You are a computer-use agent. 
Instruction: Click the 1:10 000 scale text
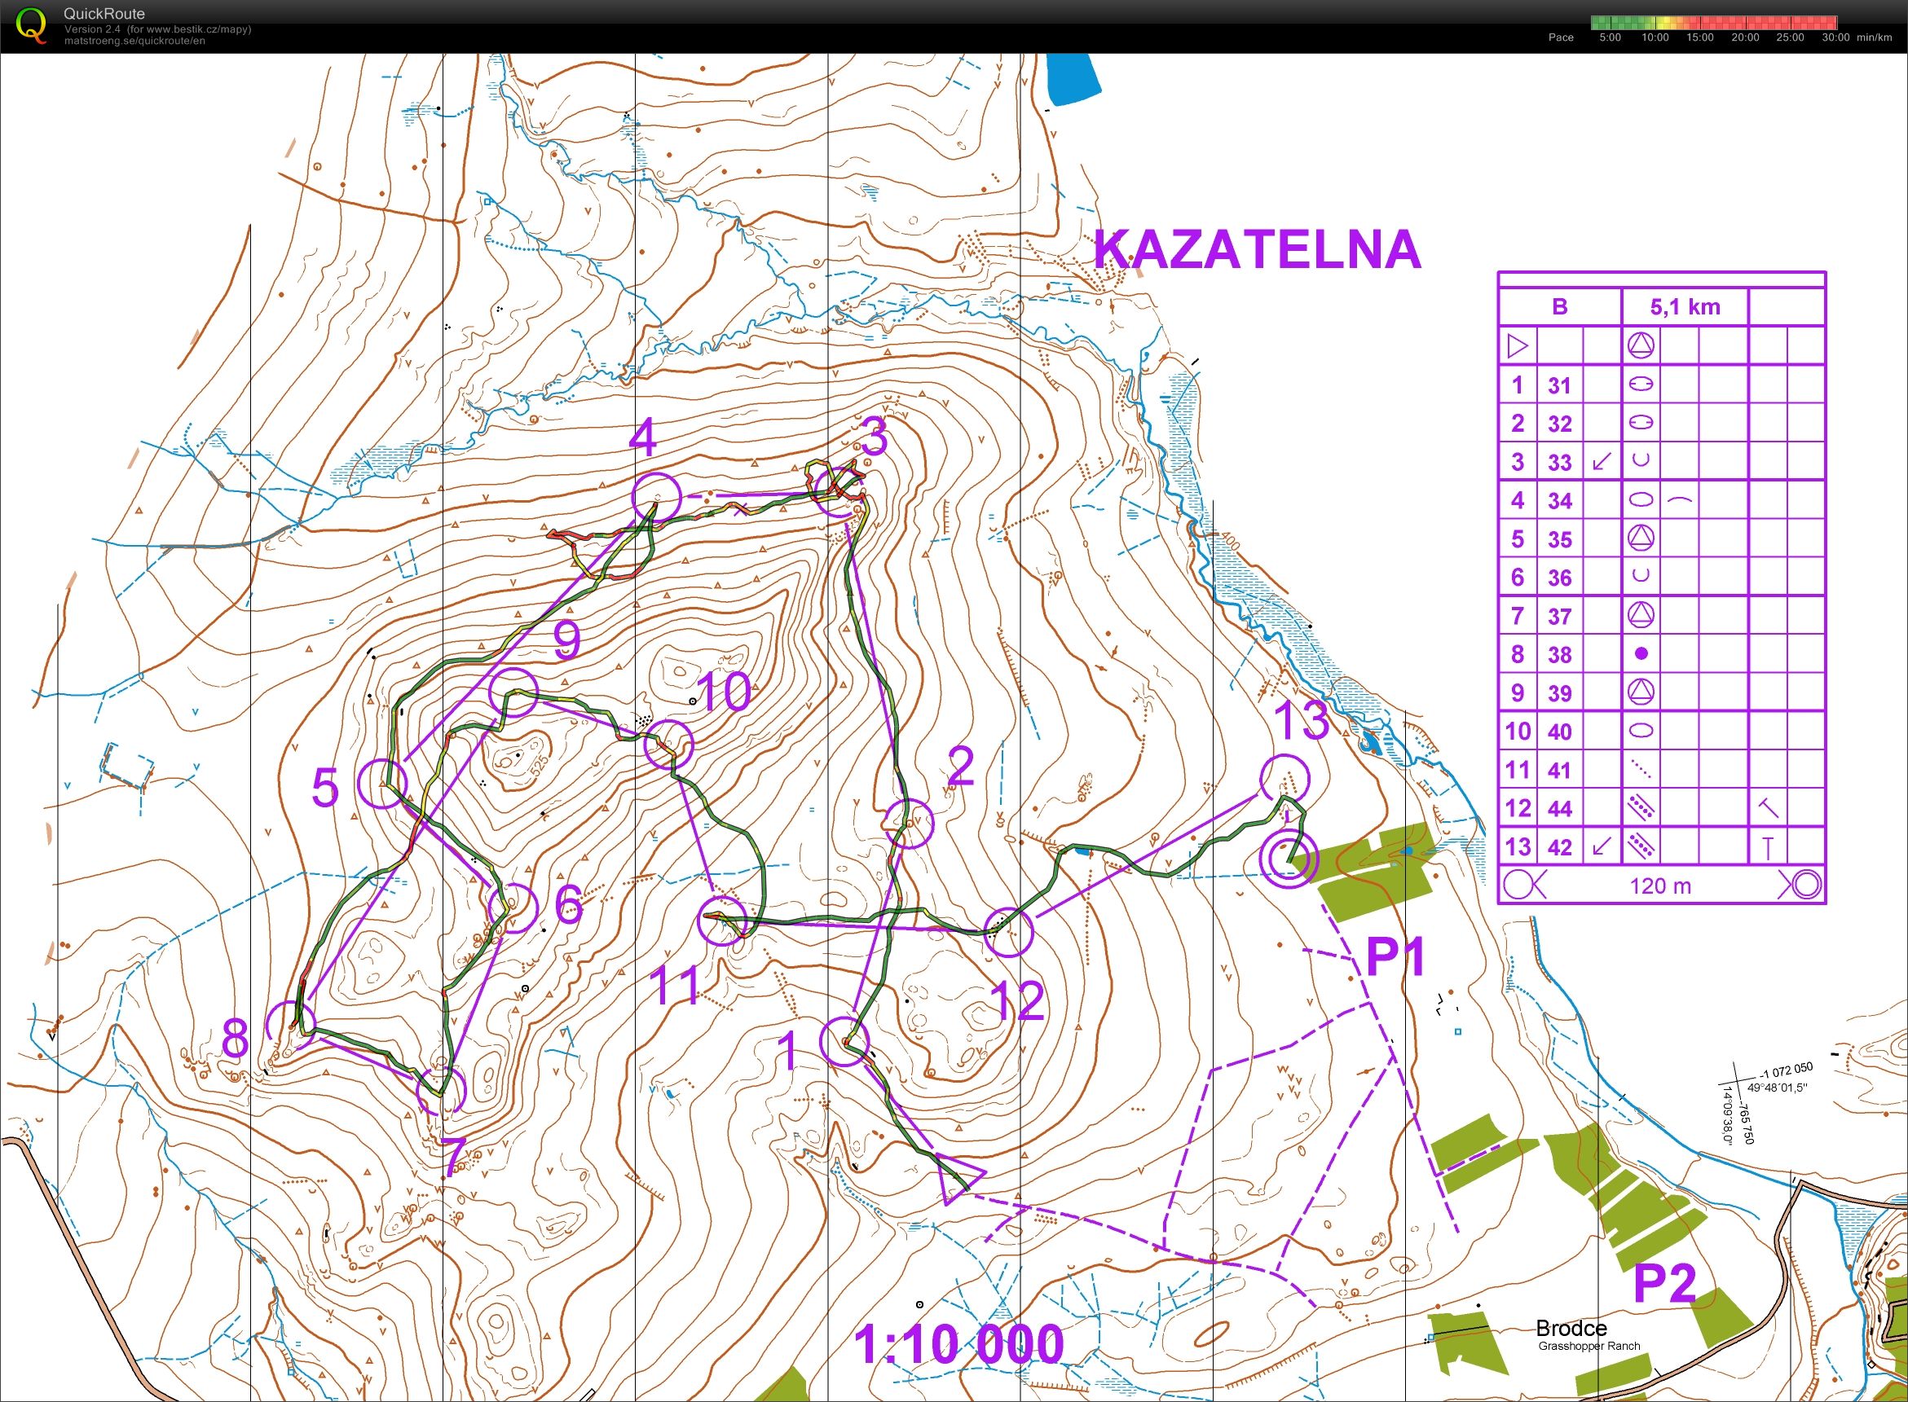(x=958, y=1343)
